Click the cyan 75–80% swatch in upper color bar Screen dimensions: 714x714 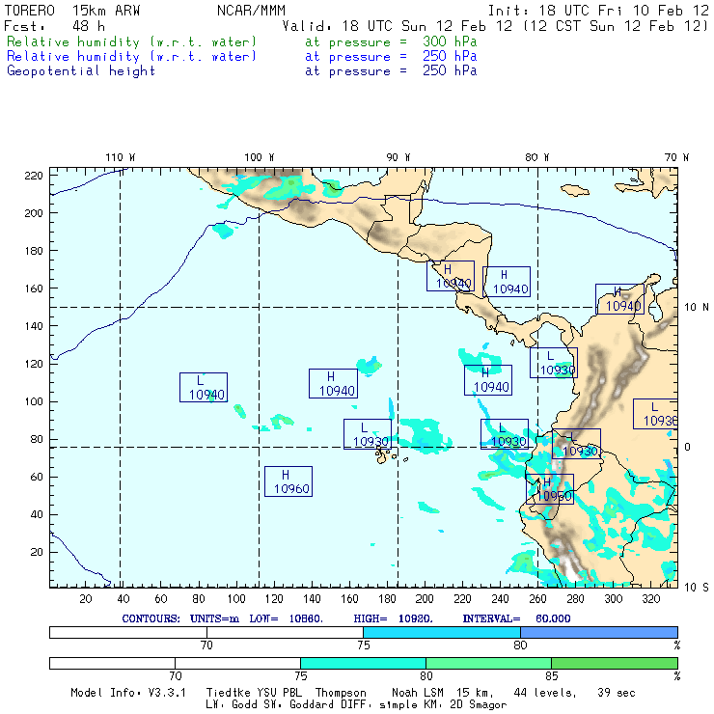[442, 632]
